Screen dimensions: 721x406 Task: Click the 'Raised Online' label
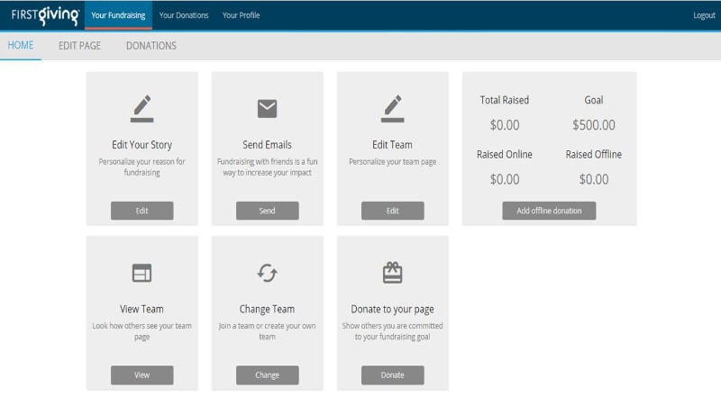(x=505, y=154)
